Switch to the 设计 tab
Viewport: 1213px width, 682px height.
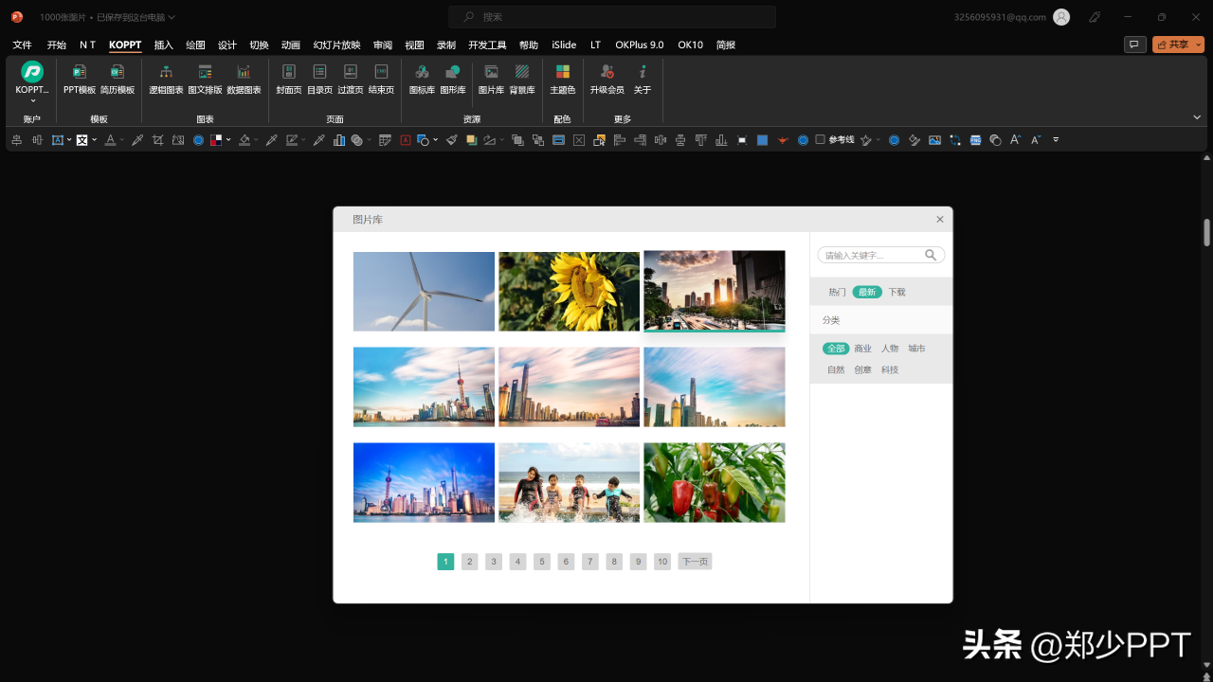pos(227,45)
